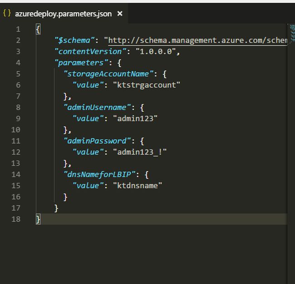Click line number 14 in gutter

[16, 174]
